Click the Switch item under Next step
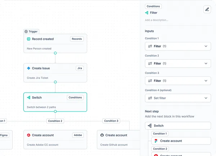 tap(178, 126)
